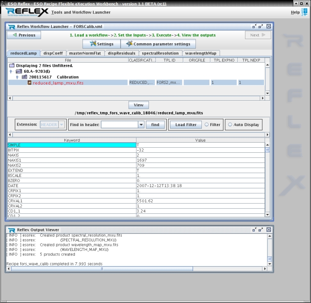This screenshot has width=311, height=303.
Task: Select the SIMPLE keyword row
Action: coord(72,145)
